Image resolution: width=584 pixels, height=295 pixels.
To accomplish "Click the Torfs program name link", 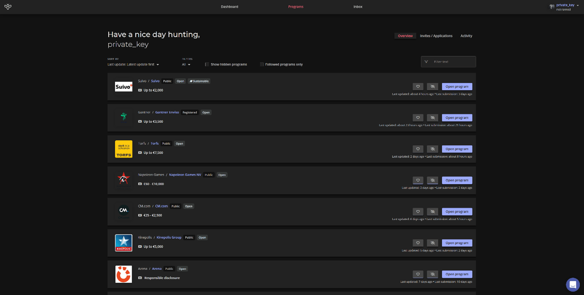I will coord(155,143).
